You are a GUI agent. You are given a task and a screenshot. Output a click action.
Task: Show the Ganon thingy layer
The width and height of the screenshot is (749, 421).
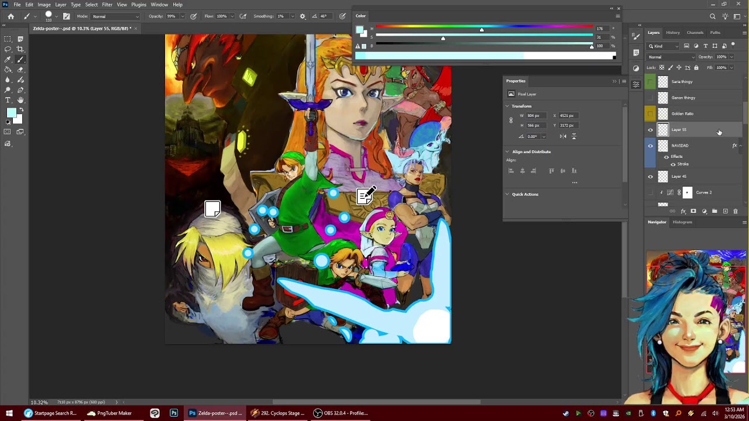[651, 98]
